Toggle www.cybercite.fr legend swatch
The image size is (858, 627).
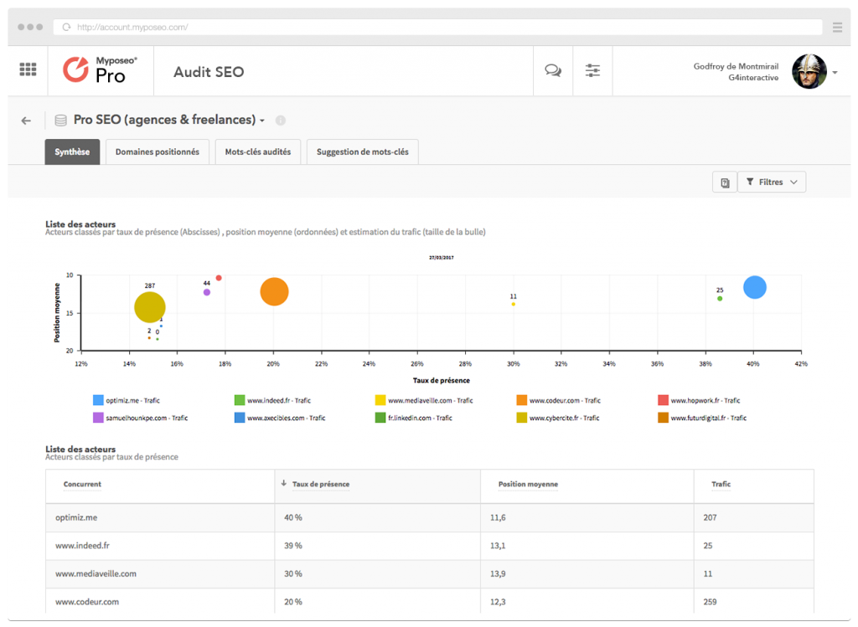click(x=521, y=418)
